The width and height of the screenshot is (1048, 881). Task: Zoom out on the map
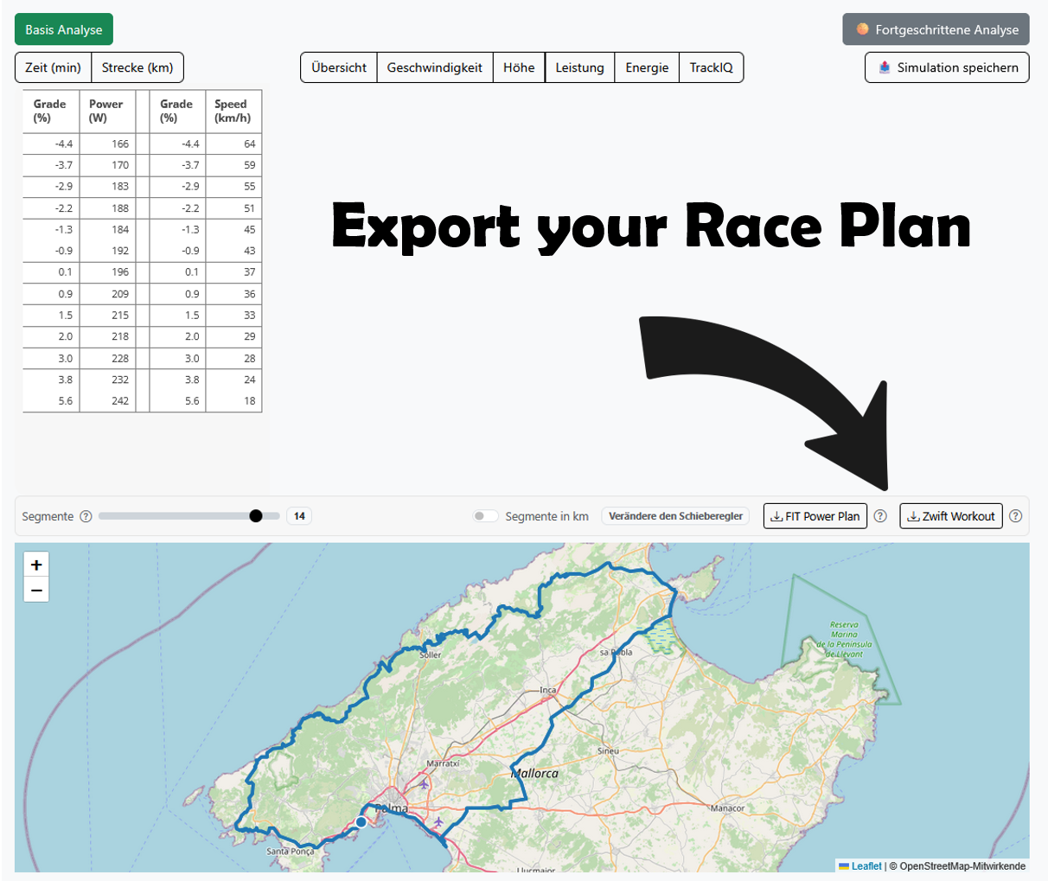tap(36, 591)
